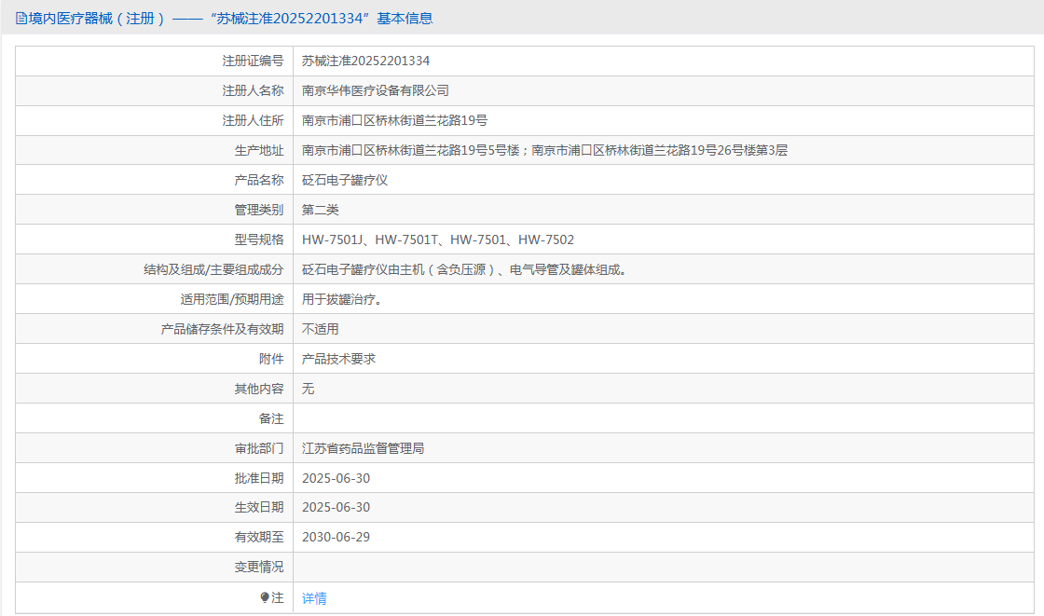Click the 注册人住所 label
This screenshot has height=616, width=1044.
(x=253, y=120)
